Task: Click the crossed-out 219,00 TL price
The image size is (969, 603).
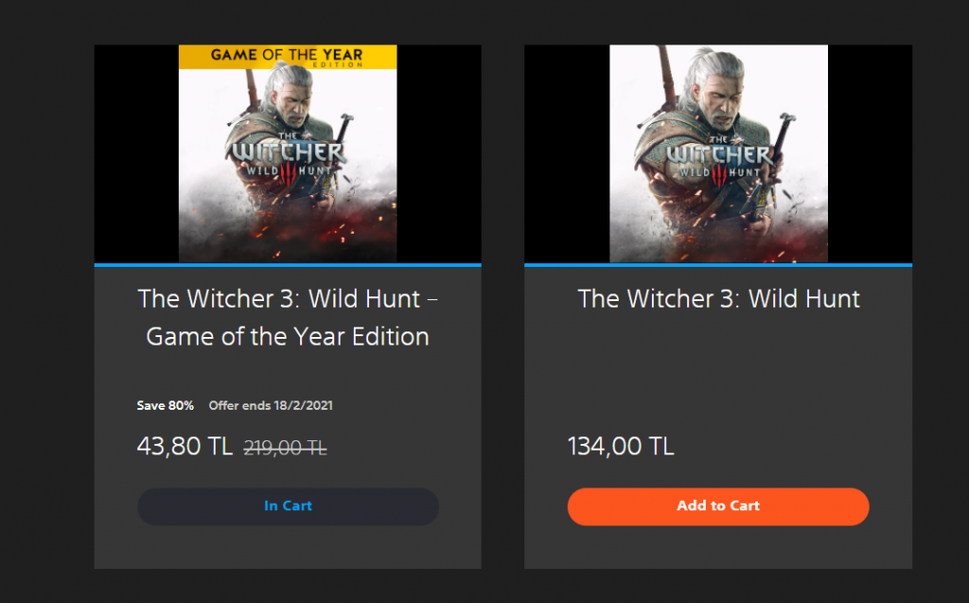Action: point(286,448)
